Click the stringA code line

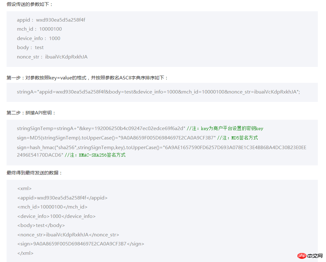[x=158, y=92]
